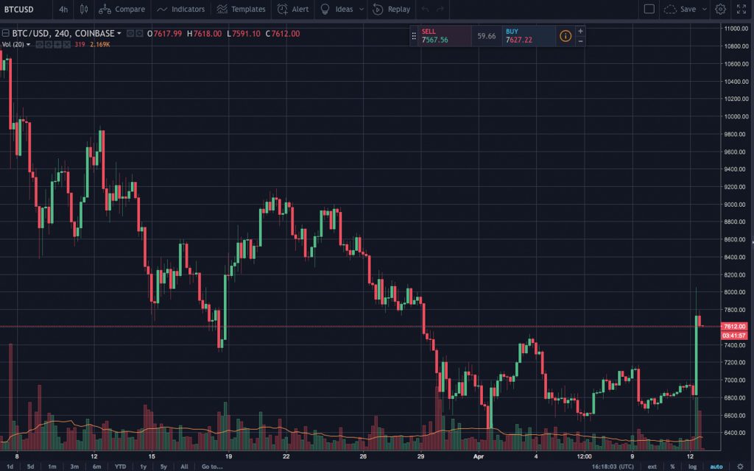Screen dimensions: 754x471
Task: Open the chart properties gear icon
Action: click(719, 10)
